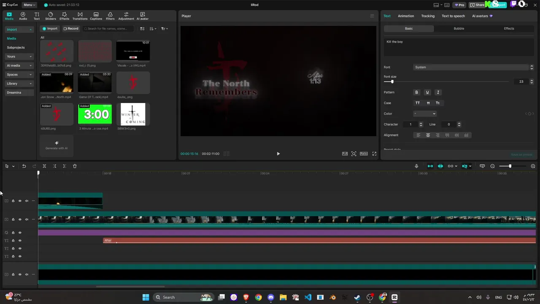
Task: Expand the Import section in sidebar
Action: [19, 30]
